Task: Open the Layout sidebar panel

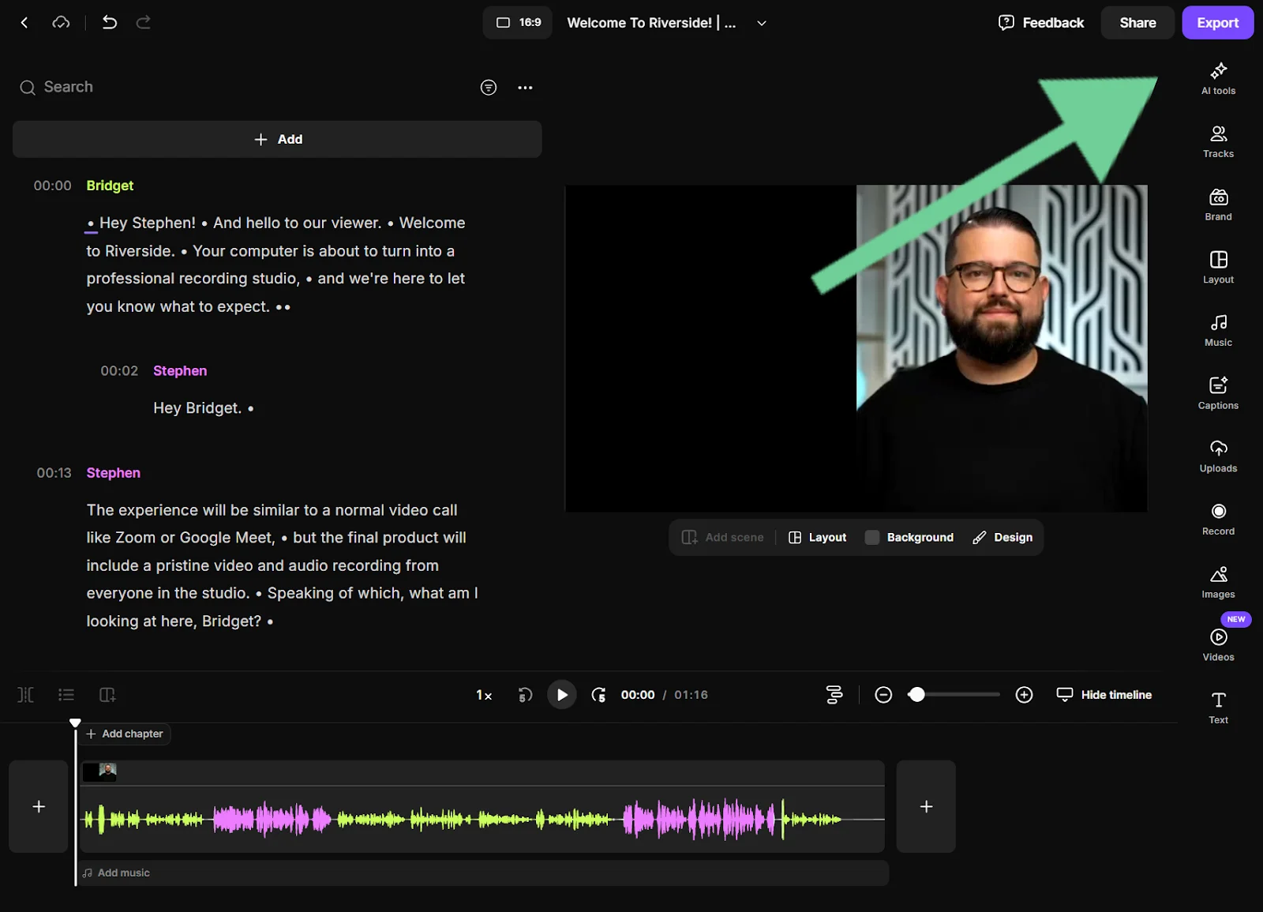Action: [x=1218, y=268]
